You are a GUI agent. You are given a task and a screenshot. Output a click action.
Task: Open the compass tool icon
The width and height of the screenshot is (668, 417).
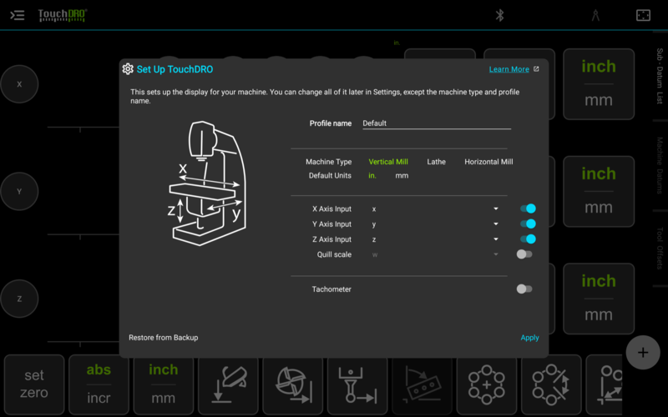click(x=595, y=15)
